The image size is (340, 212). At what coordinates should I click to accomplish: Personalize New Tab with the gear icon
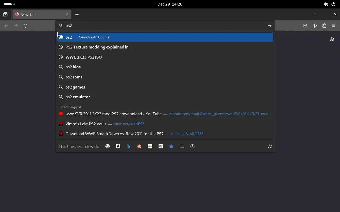tap(332, 39)
